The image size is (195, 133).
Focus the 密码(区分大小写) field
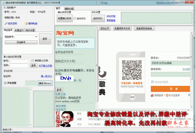tap(69, 65)
